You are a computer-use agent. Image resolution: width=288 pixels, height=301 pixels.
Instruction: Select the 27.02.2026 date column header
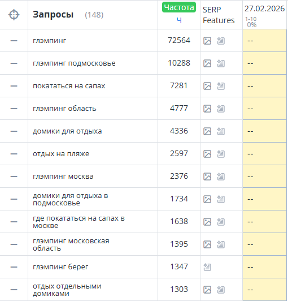pos(264,8)
